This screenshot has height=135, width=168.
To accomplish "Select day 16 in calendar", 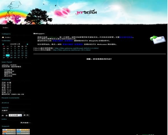I will pos(15,53).
